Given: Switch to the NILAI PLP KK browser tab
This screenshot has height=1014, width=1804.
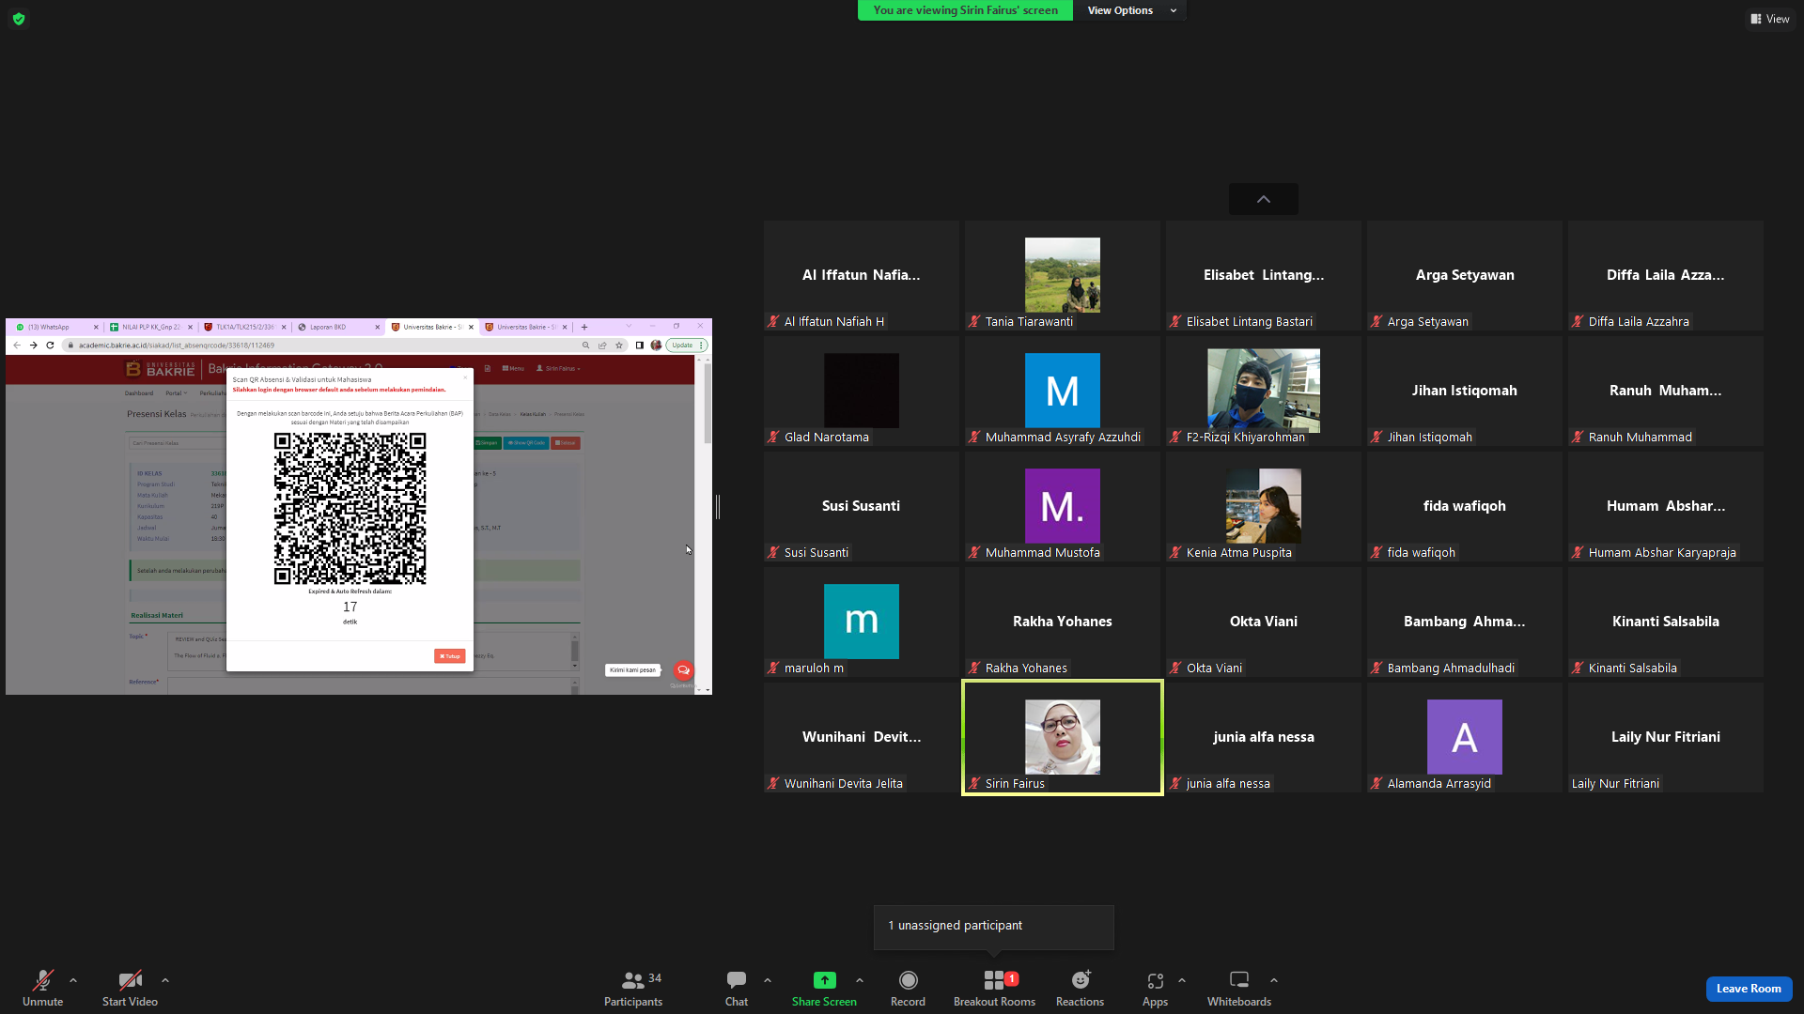Looking at the screenshot, I should 150,328.
